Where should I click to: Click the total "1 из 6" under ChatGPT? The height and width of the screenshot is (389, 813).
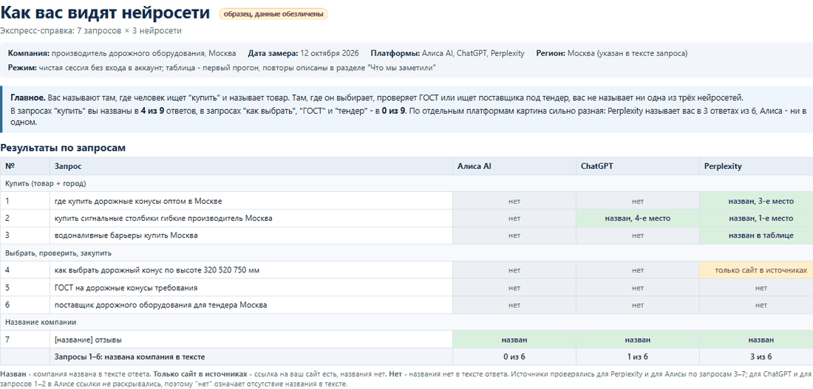tap(638, 357)
